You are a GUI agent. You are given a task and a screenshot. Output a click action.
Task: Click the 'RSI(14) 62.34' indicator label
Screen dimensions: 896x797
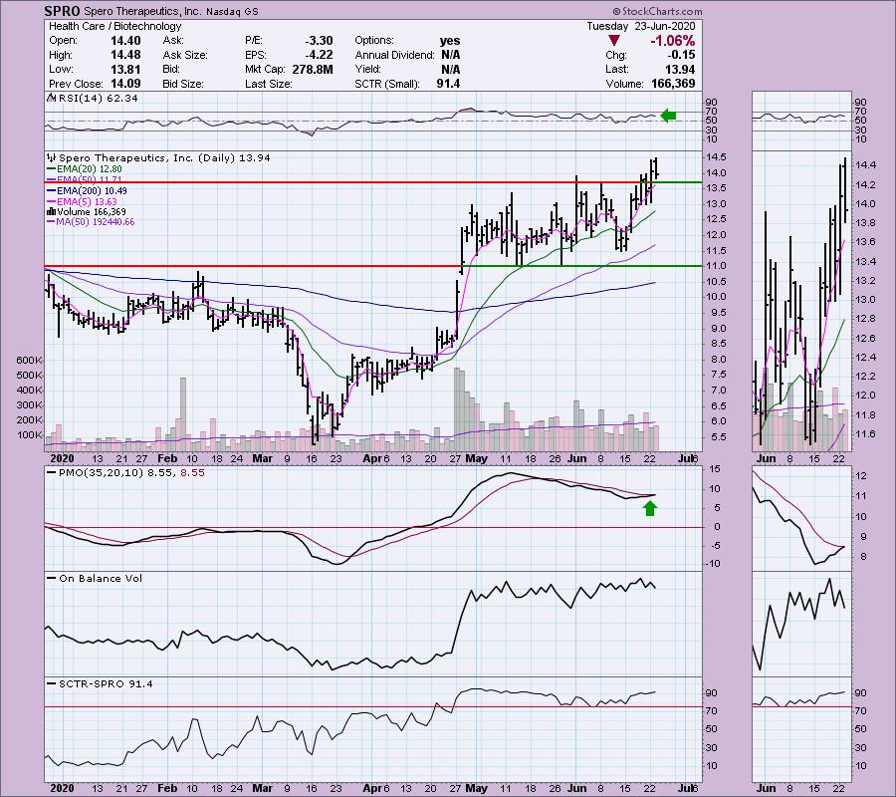[x=98, y=99]
